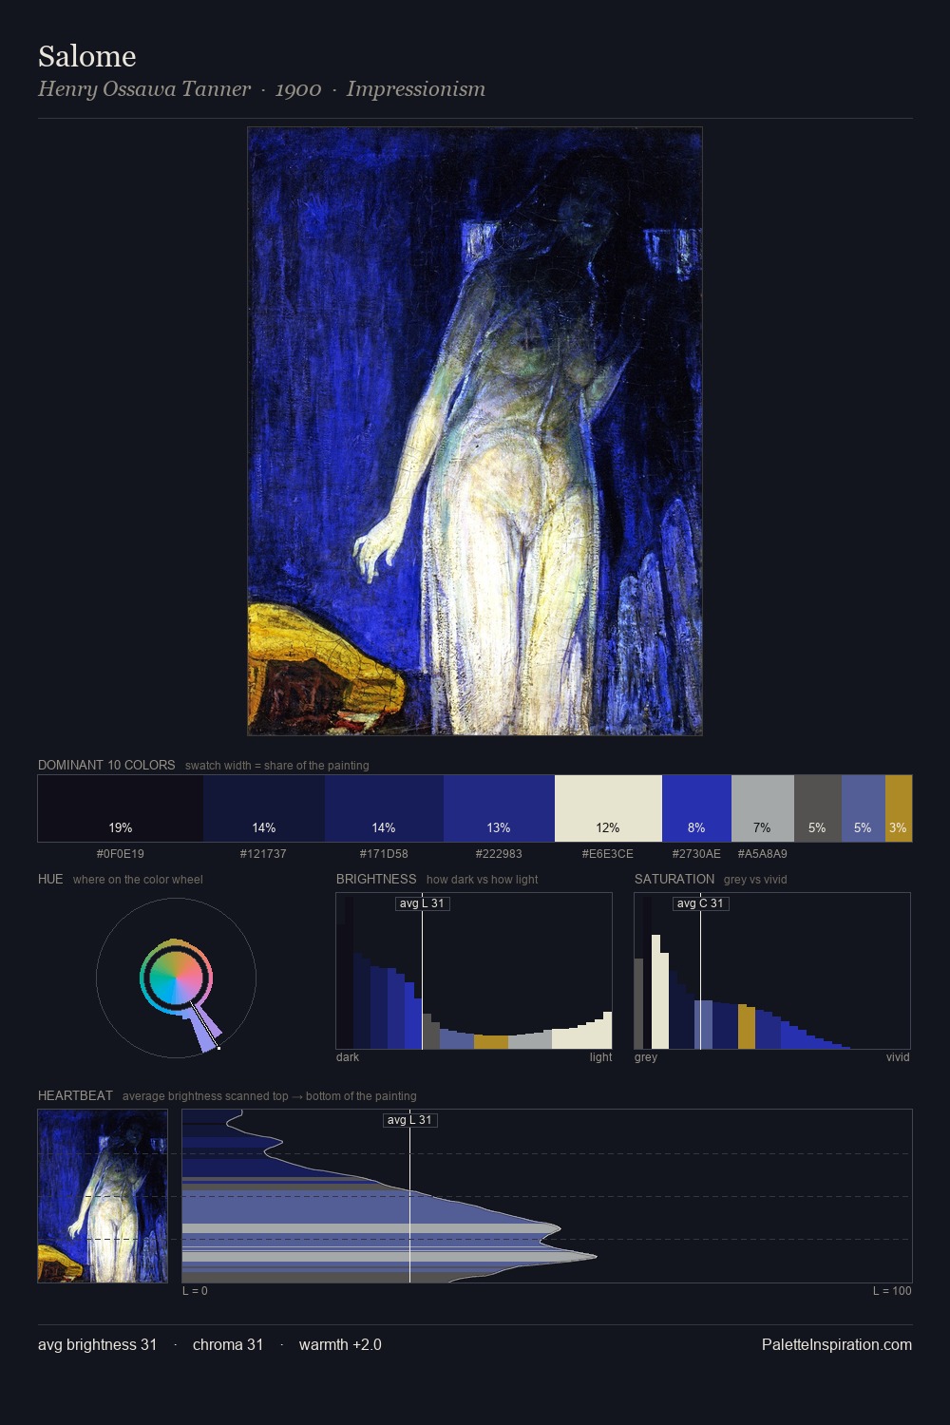
Task: Select the #121737 navy swatch
Action: point(264,808)
